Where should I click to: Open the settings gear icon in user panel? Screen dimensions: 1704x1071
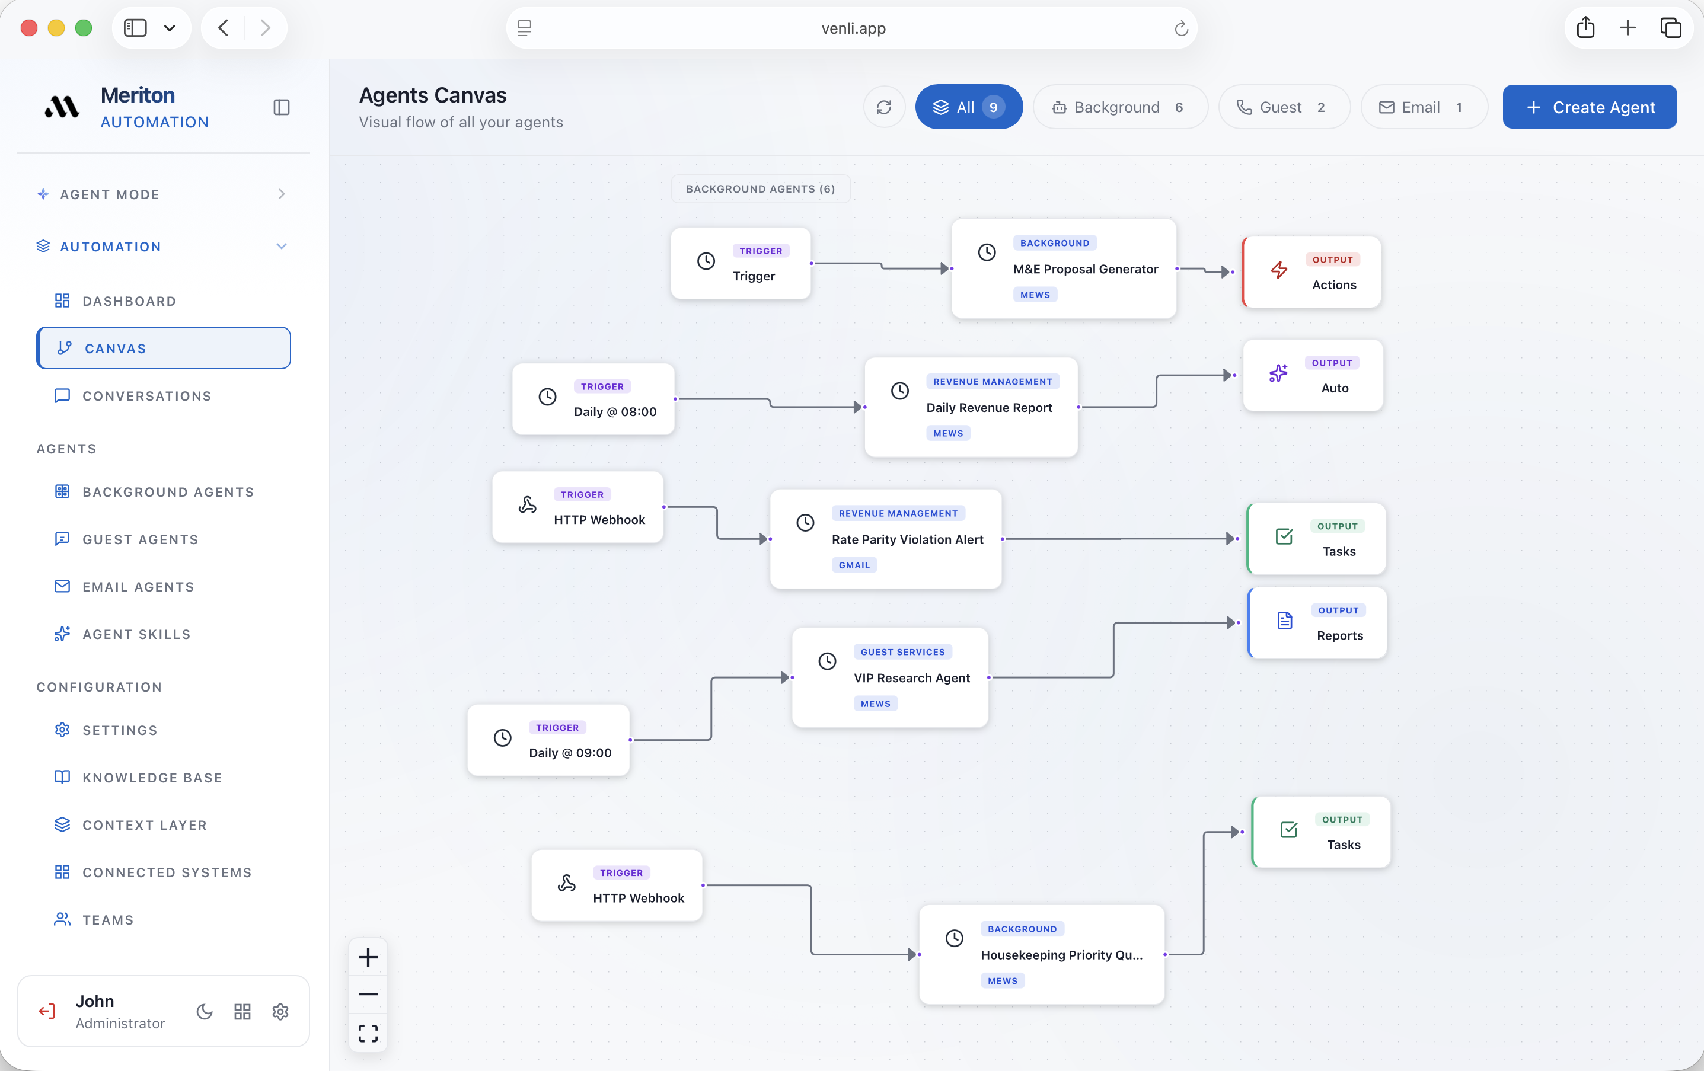[280, 1012]
